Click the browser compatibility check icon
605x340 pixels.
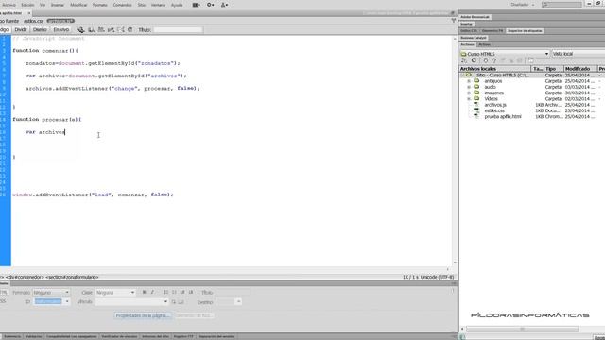pyautogui.click(x=121, y=29)
